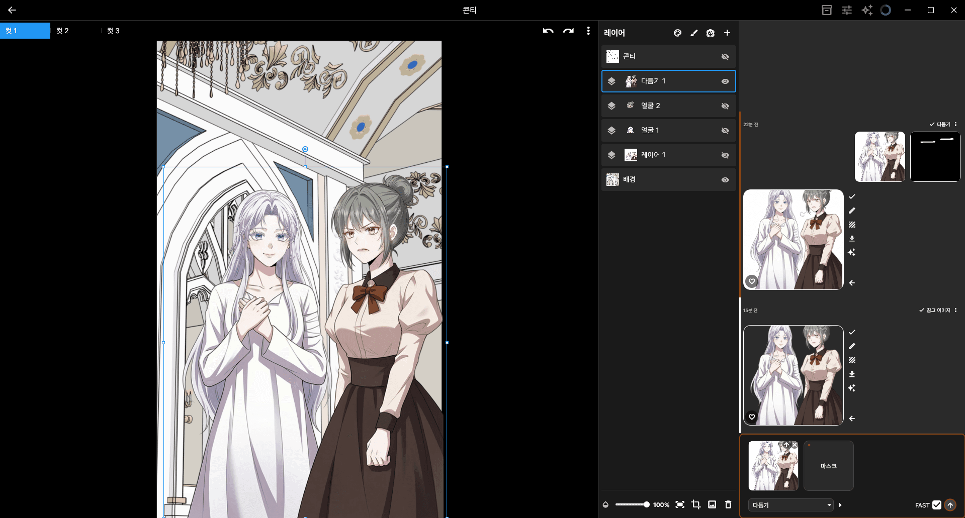
Task: Submit generation with the up-arrow button
Action: 950,505
